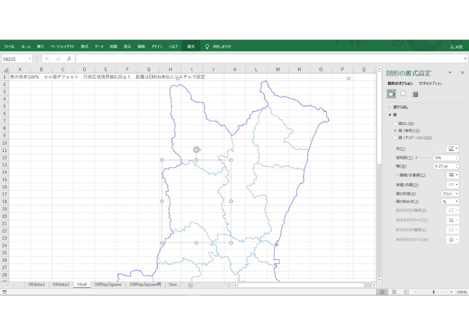
Task: Open the 線の先端(A) フラット dropdown
Action: coord(450,194)
